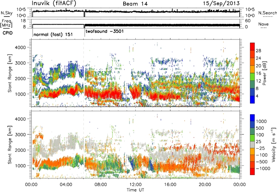The width and height of the screenshot is (277, 192).
Task: Click the '16' tick on the power colorbar
Action: click(258, 73)
